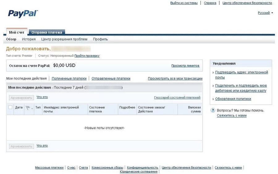This screenshot has width=278, height=174.
Task: Tick the select-all checkbox in table header
Action: (10, 107)
